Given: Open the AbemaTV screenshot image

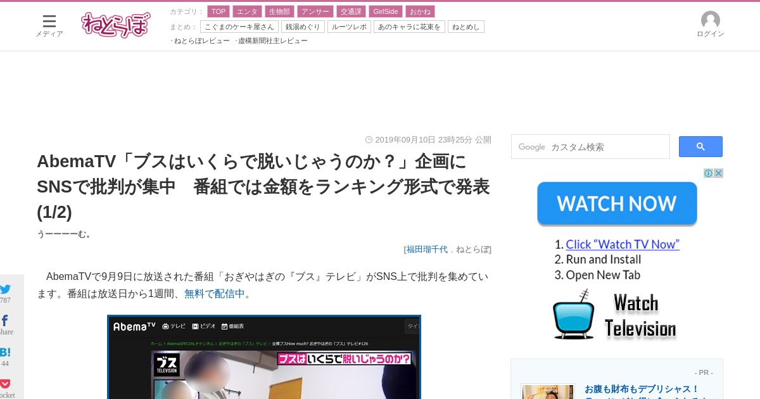Looking at the screenshot, I should pyautogui.click(x=264, y=357).
